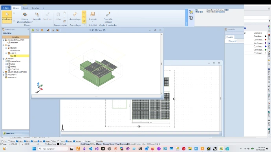The height and width of the screenshot is (152, 271).
Task: Click orange cube icon in 3D toolbar
Action: [42, 30]
